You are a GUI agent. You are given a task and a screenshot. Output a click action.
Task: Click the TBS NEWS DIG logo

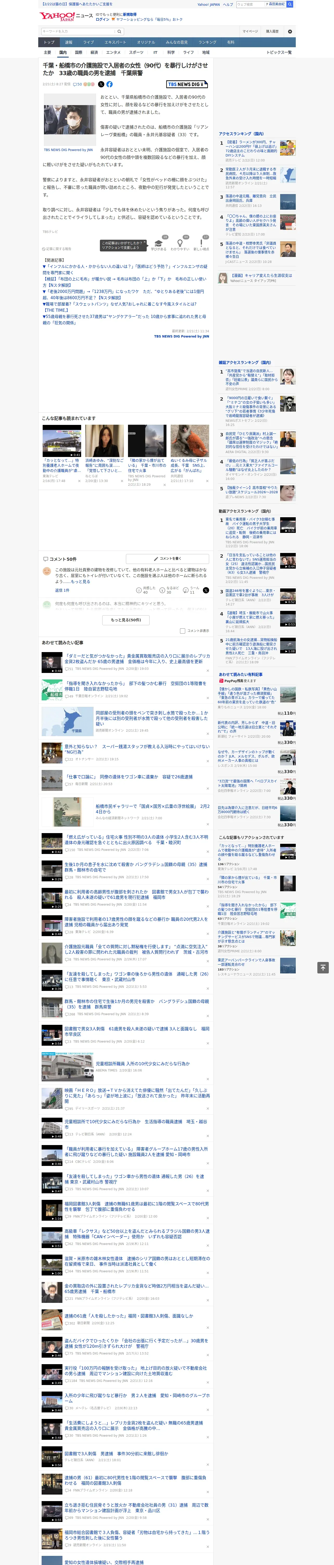(x=187, y=85)
